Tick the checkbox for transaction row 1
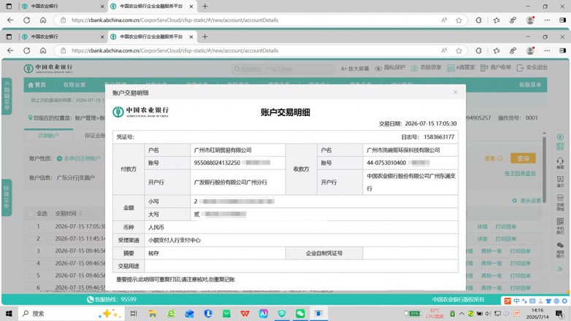 pyautogui.click(x=31, y=226)
